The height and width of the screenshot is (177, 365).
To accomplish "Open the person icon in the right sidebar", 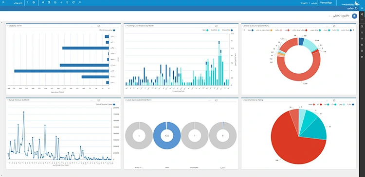I will 362,32.
